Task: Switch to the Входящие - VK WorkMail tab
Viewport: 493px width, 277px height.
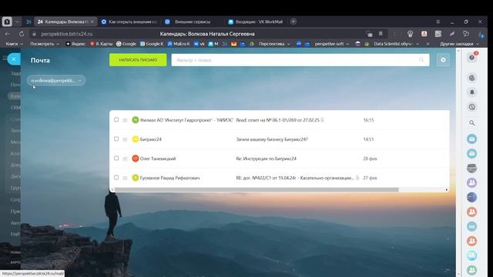Action: pos(256,22)
